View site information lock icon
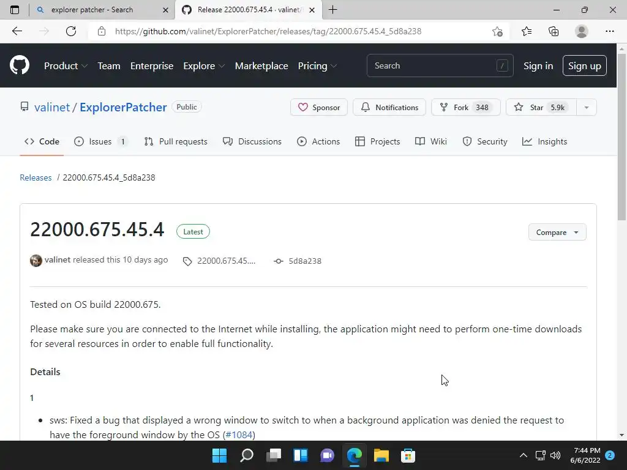This screenshot has height=470, width=627. (102, 31)
